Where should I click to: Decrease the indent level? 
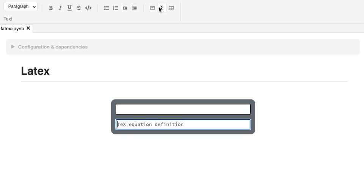pyautogui.click(x=134, y=8)
